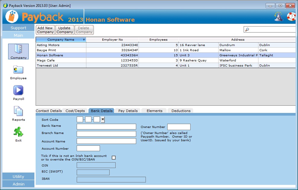
Task: Switch to the Deductions tab
Action: 181,111
